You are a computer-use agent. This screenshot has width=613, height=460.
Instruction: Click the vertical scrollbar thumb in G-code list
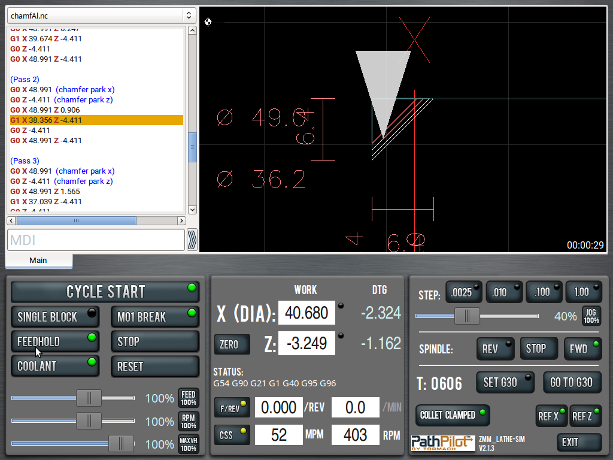click(x=192, y=147)
